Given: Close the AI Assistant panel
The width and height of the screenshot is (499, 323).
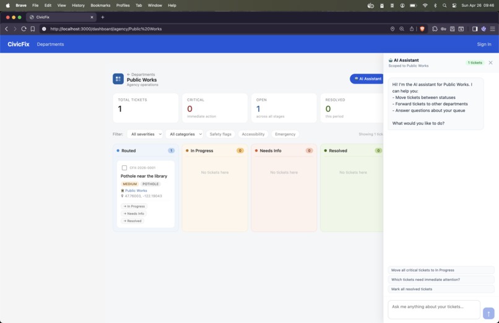Looking at the screenshot, I should (x=490, y=62).
